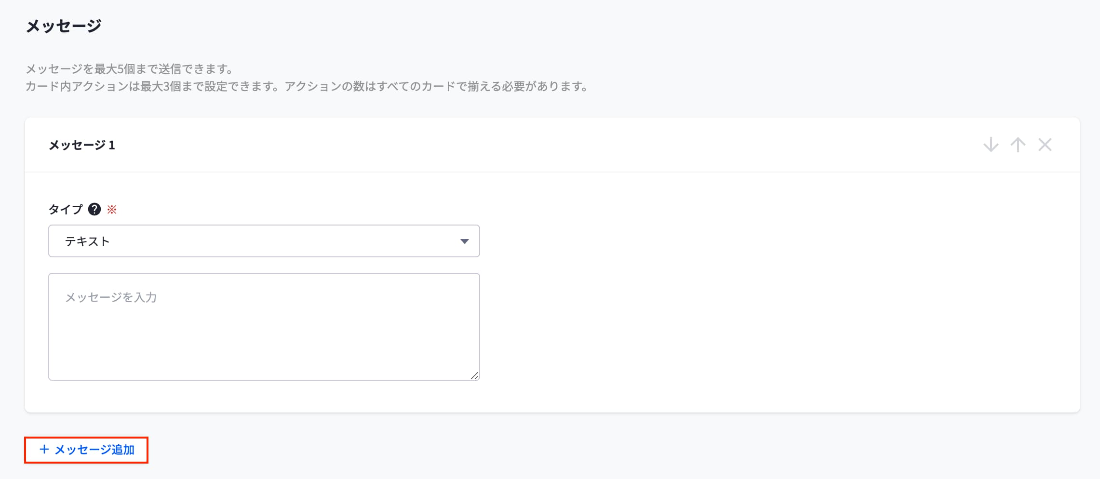
Task: Click the word テキスト in the type selector
Action: [87, 241]
